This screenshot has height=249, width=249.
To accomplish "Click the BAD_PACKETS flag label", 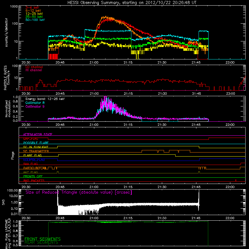I will tap(34, 181).
